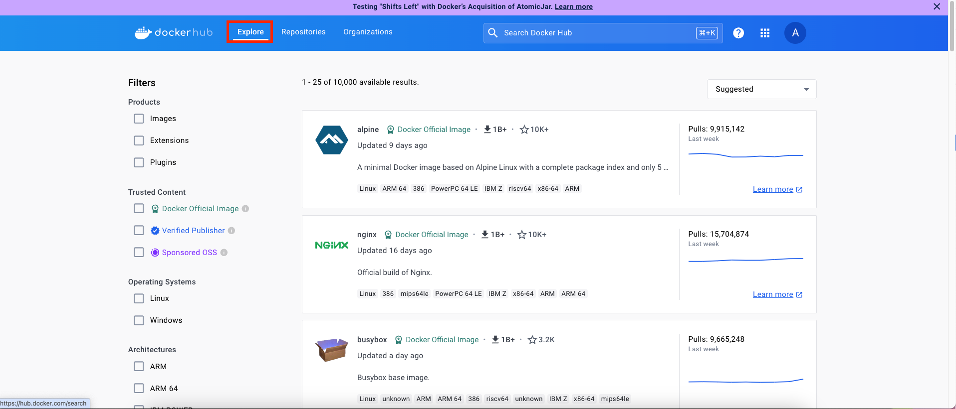Enable the Docker Official Image filter checkbox
Screen dimensions: 956x409
[139, 209]
